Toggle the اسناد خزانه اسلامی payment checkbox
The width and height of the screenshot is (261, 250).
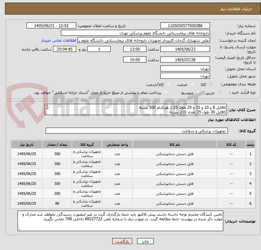click(x=166, y=92)
